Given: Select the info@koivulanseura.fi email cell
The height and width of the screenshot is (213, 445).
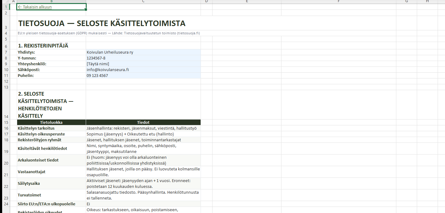Looking at the screenshot, I should [x=143, y=70].
